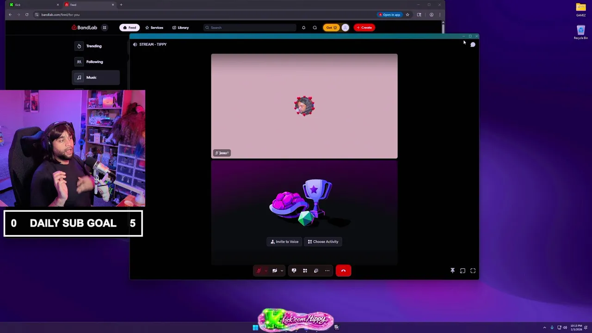Open the browser profile icon

tap(432, 14)
